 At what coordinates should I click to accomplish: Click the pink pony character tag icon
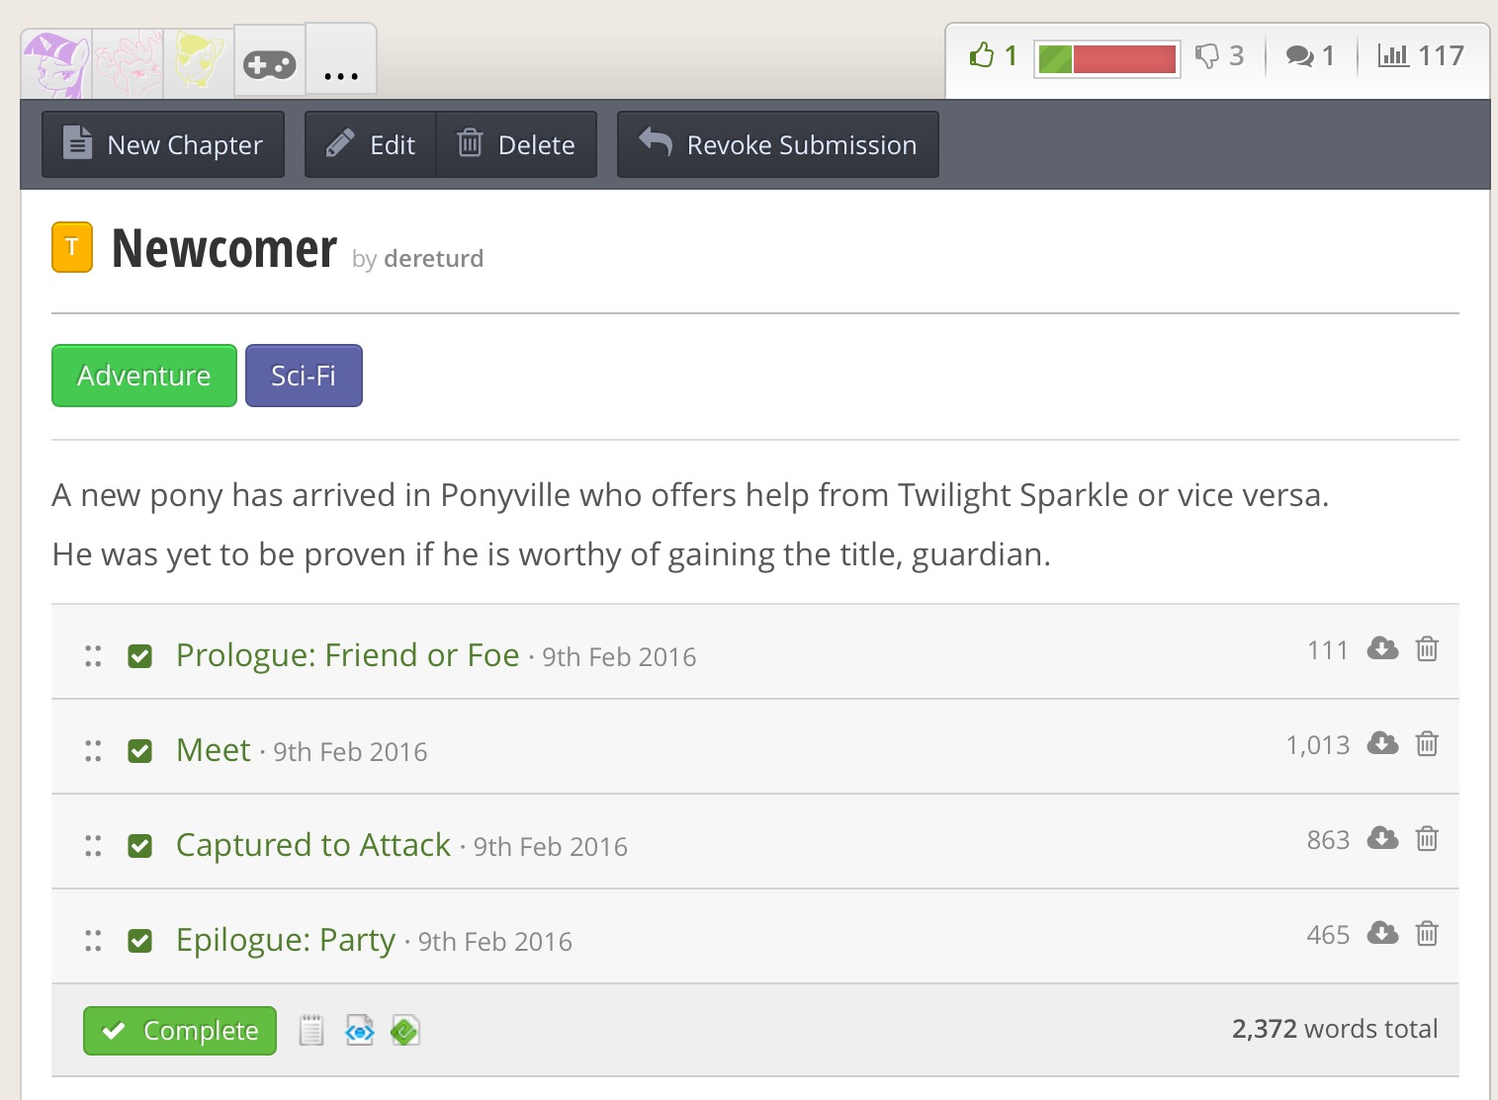point(128,63)
